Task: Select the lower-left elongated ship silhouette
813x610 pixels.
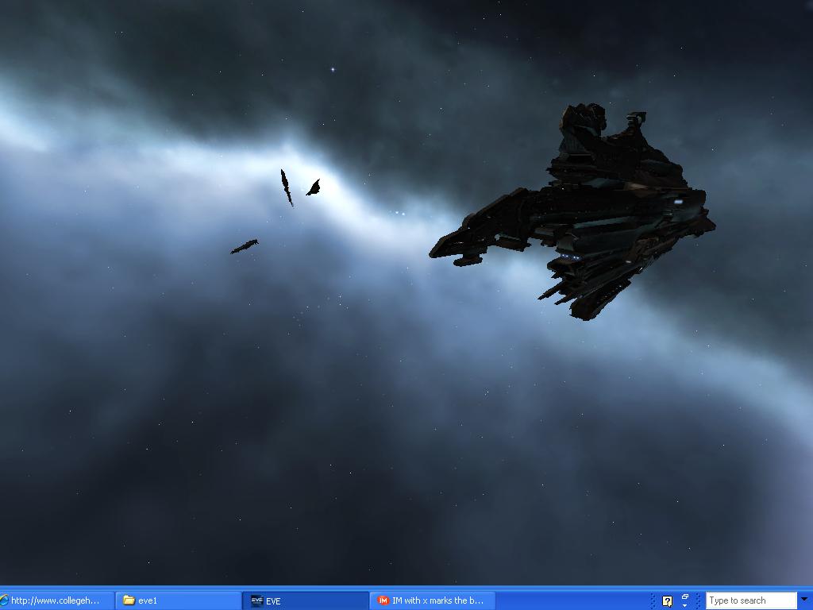Action: coord(245,246)
